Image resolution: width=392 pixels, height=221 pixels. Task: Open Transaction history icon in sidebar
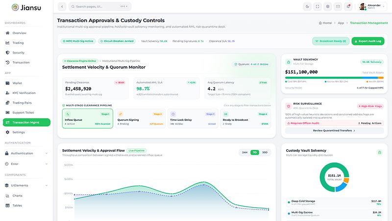click(7, 62)
